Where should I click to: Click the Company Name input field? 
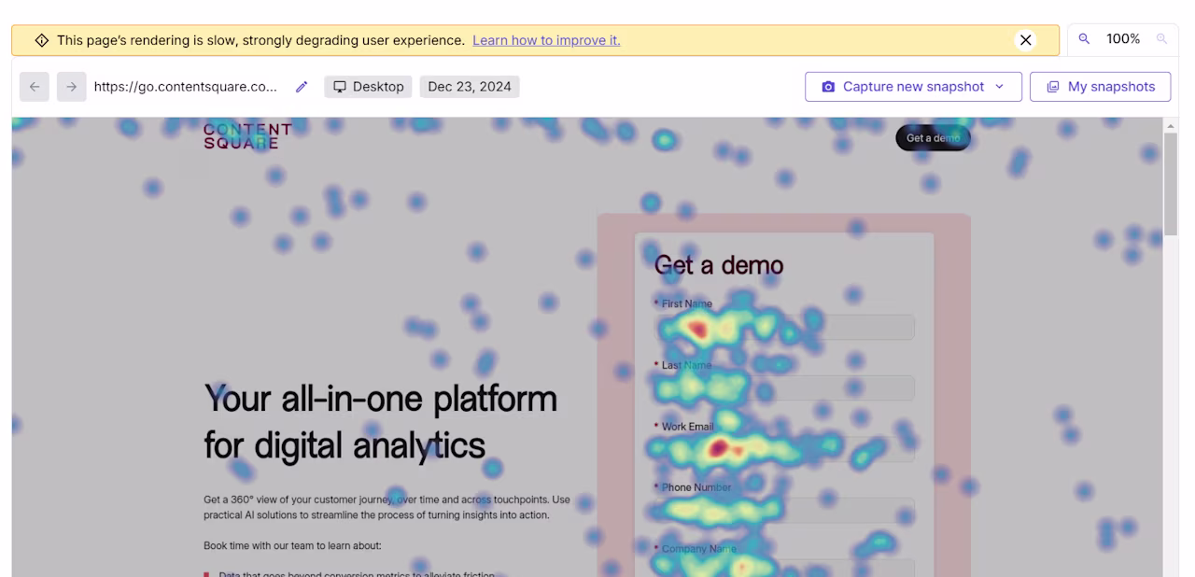784,568
